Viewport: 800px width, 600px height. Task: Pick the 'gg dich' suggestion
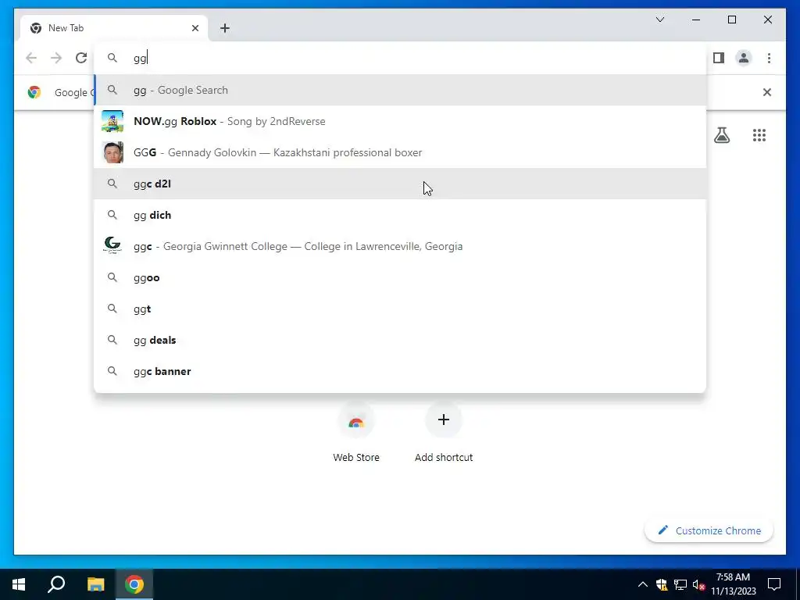(x=400, y=215)
